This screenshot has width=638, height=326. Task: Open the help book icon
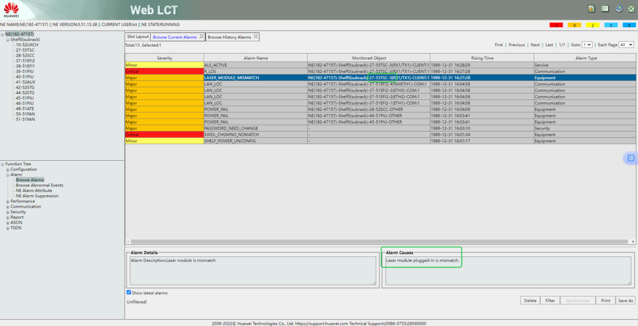tap(619, 9)
